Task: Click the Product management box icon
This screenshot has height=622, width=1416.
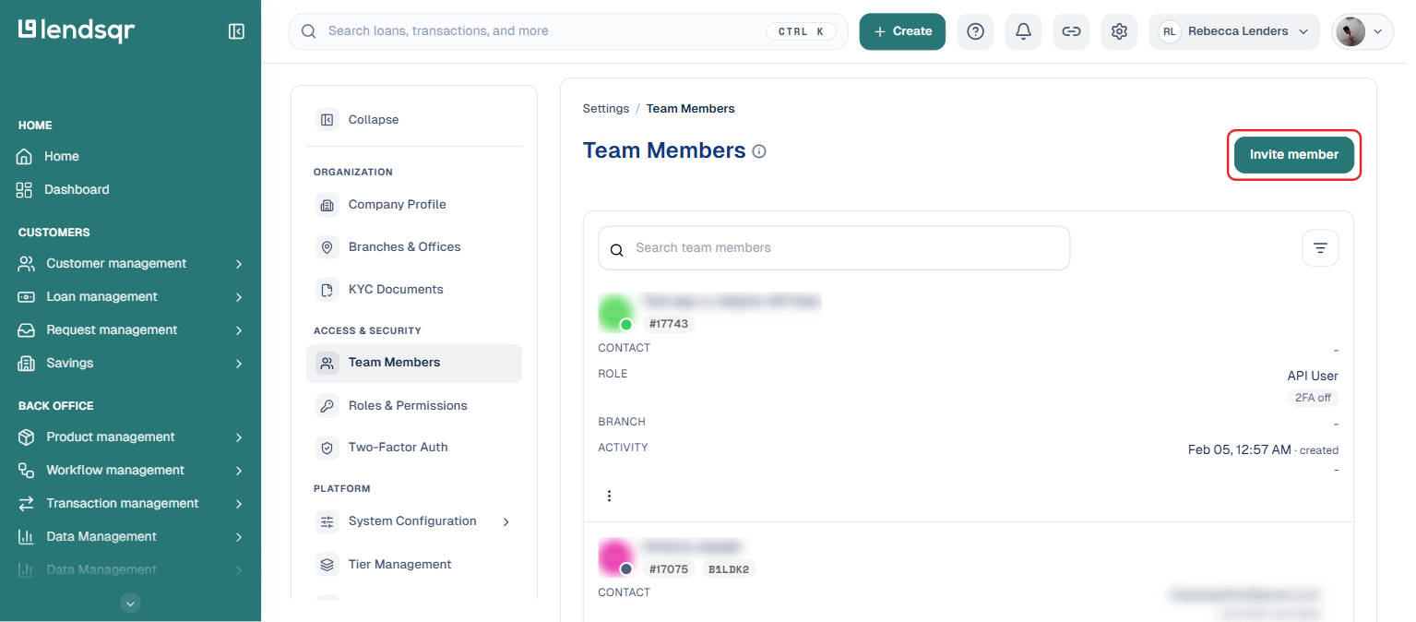Action: (x=27, y=437)
